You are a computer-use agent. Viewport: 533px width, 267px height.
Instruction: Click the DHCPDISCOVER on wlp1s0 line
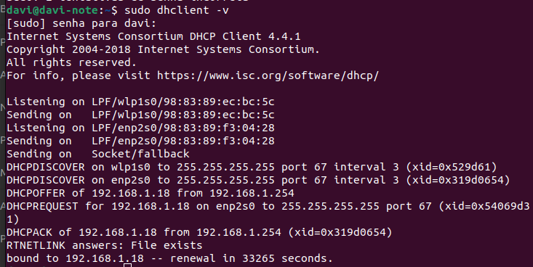[252, 167]
